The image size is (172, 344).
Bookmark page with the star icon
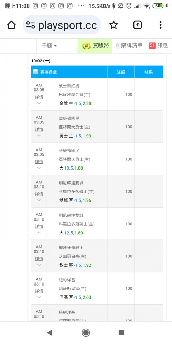[x=114, y=25]
